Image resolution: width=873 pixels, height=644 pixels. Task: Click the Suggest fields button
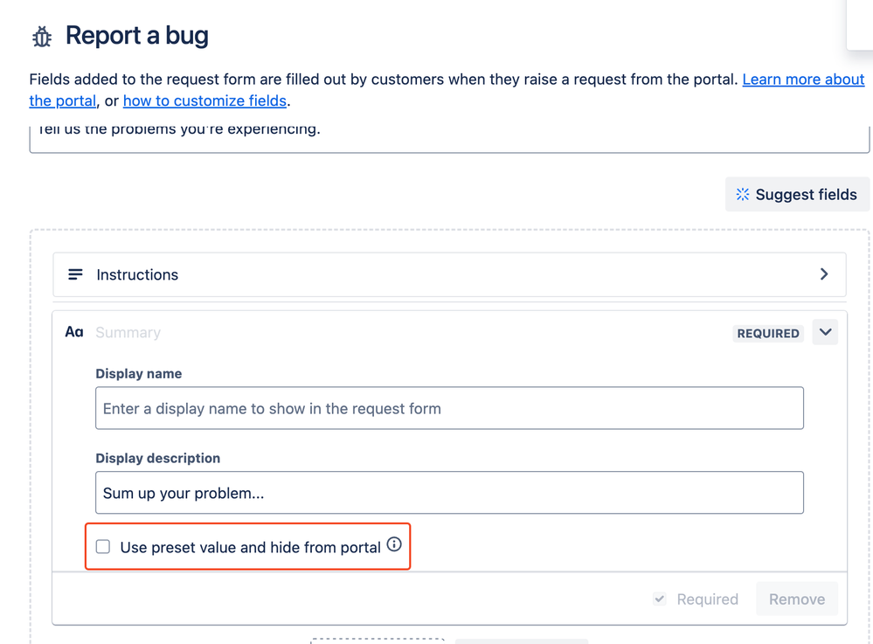[797, 194]
